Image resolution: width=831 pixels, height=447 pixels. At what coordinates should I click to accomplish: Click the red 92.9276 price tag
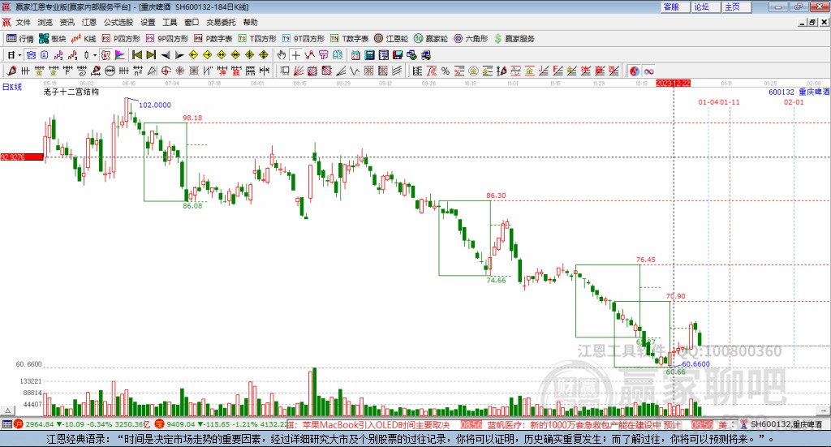[x=22, y=157]
